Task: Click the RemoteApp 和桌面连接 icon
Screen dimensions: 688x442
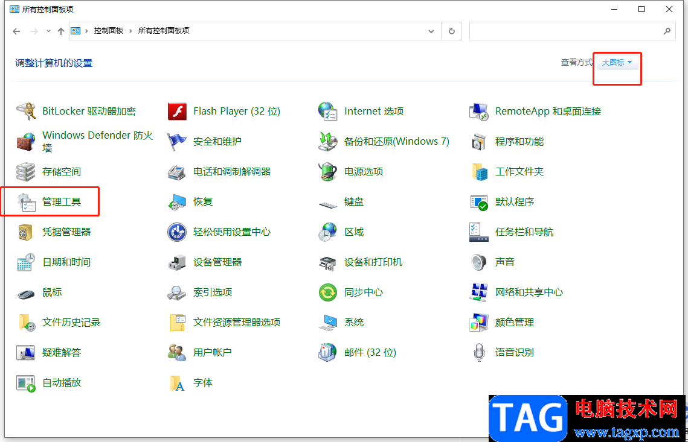Action: pos(479,112)
